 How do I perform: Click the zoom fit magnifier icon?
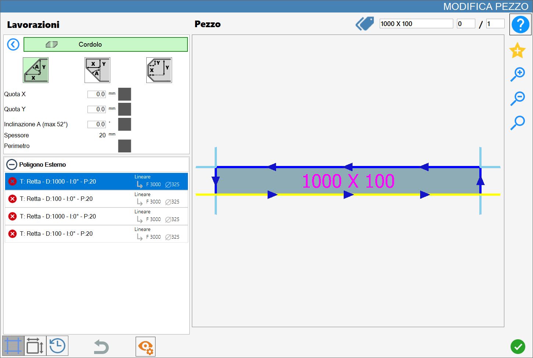coord(518,123)
